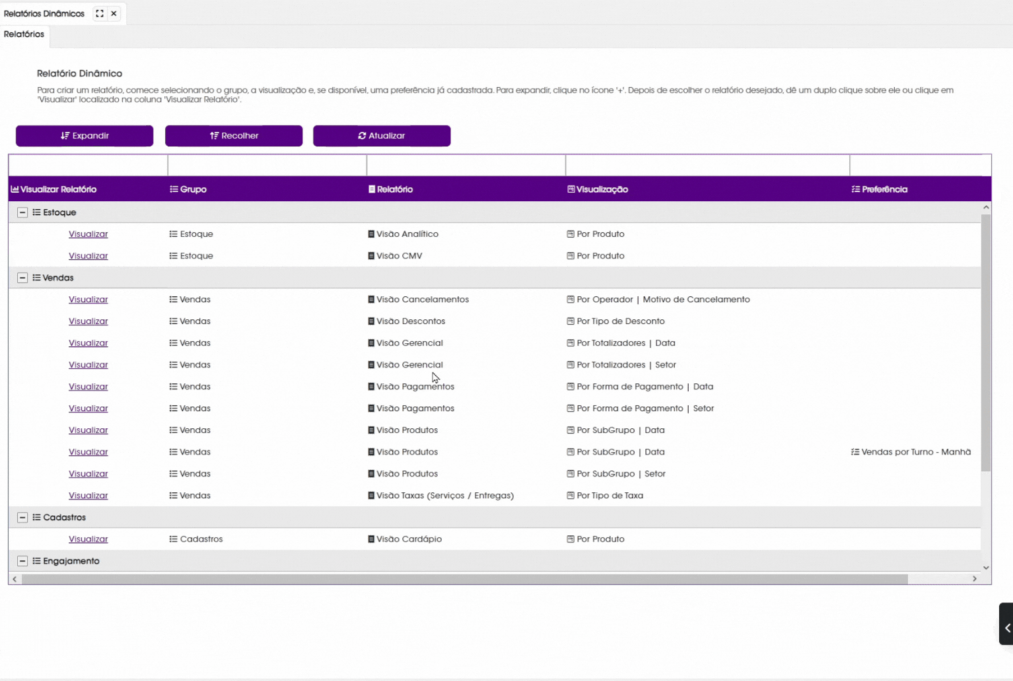Select the Vendas por Turno - Manhã preference
Image resolution: width=1013 pixels, height=681 pixels.
[x=915, y=452]
